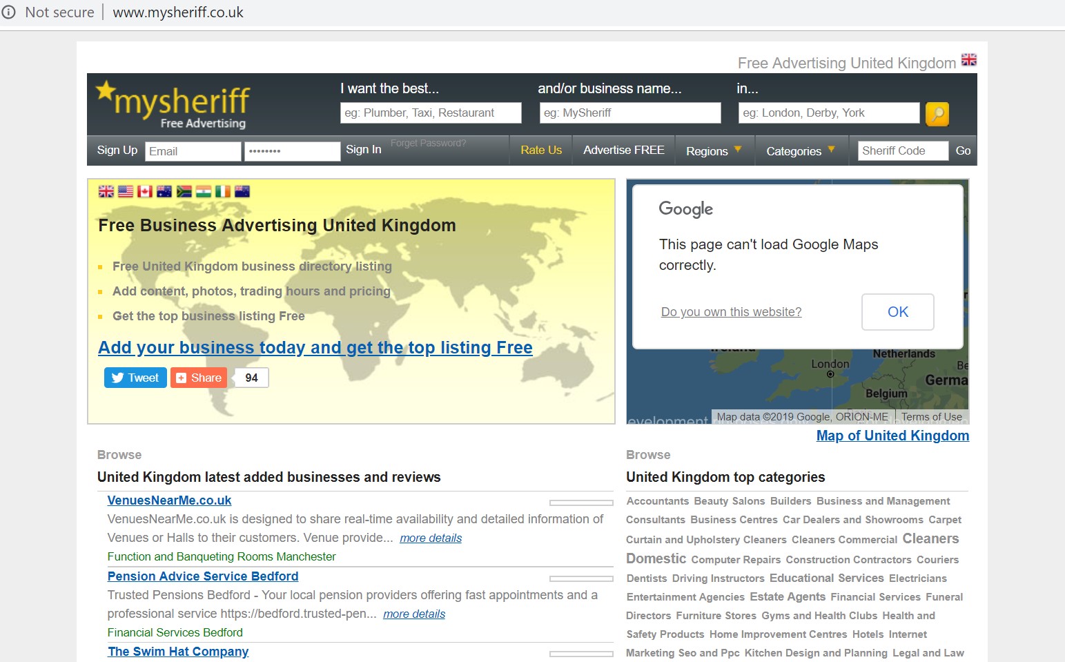Open 'Add your business today' link
This screenshot has height=662, width=1065.
[x=315, y=347]
